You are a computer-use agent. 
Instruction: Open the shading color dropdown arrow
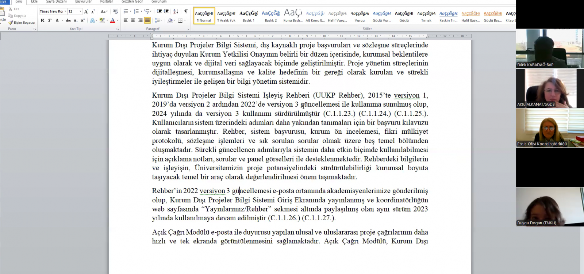click(x=174, y=20)
